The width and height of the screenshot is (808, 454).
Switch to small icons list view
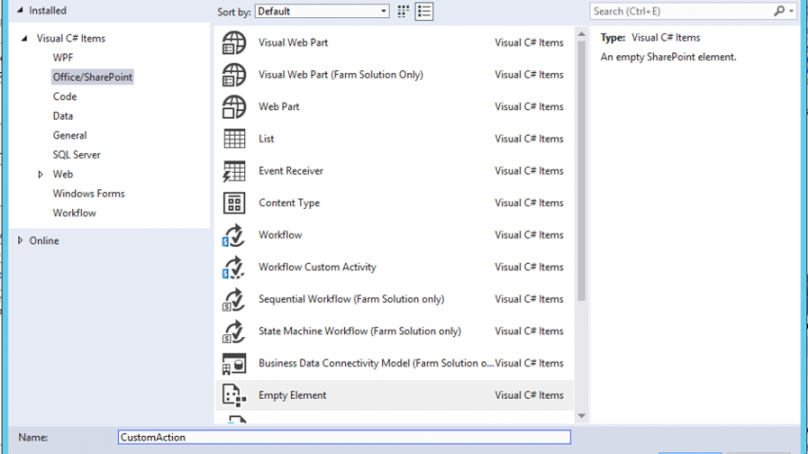point(424,11)
